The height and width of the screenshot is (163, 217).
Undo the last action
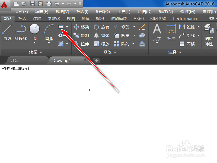(x=57, y=4)
